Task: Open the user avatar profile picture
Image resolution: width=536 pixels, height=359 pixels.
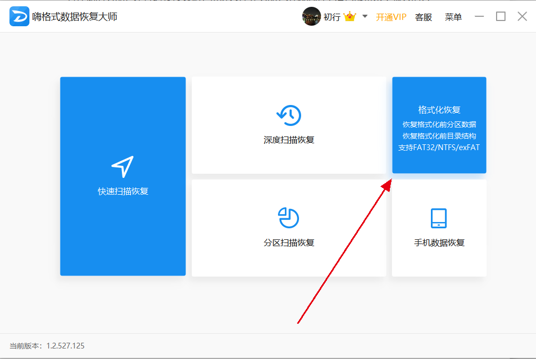Action: pyautogui.click(x=312, y=16)
